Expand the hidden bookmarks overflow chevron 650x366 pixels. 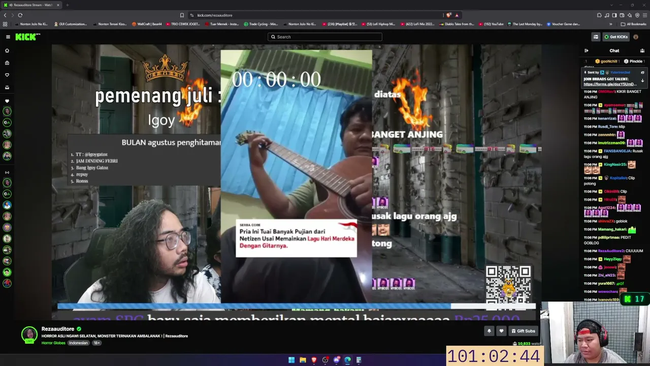611,24
